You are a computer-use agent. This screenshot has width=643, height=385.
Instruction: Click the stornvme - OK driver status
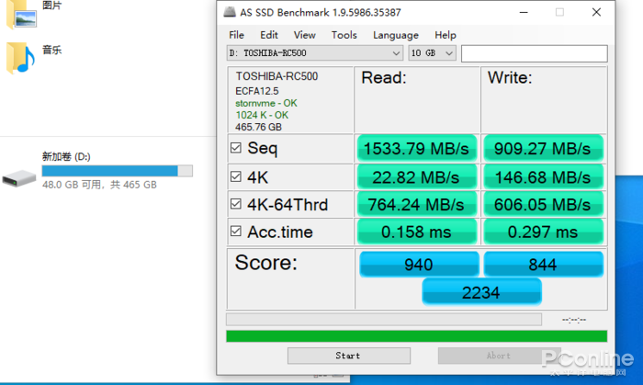pos(266,103)
